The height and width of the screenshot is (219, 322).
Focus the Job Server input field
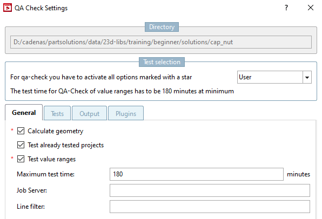210,190
